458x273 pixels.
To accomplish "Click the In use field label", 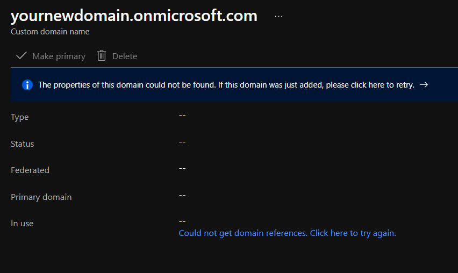I will [22, 224].
